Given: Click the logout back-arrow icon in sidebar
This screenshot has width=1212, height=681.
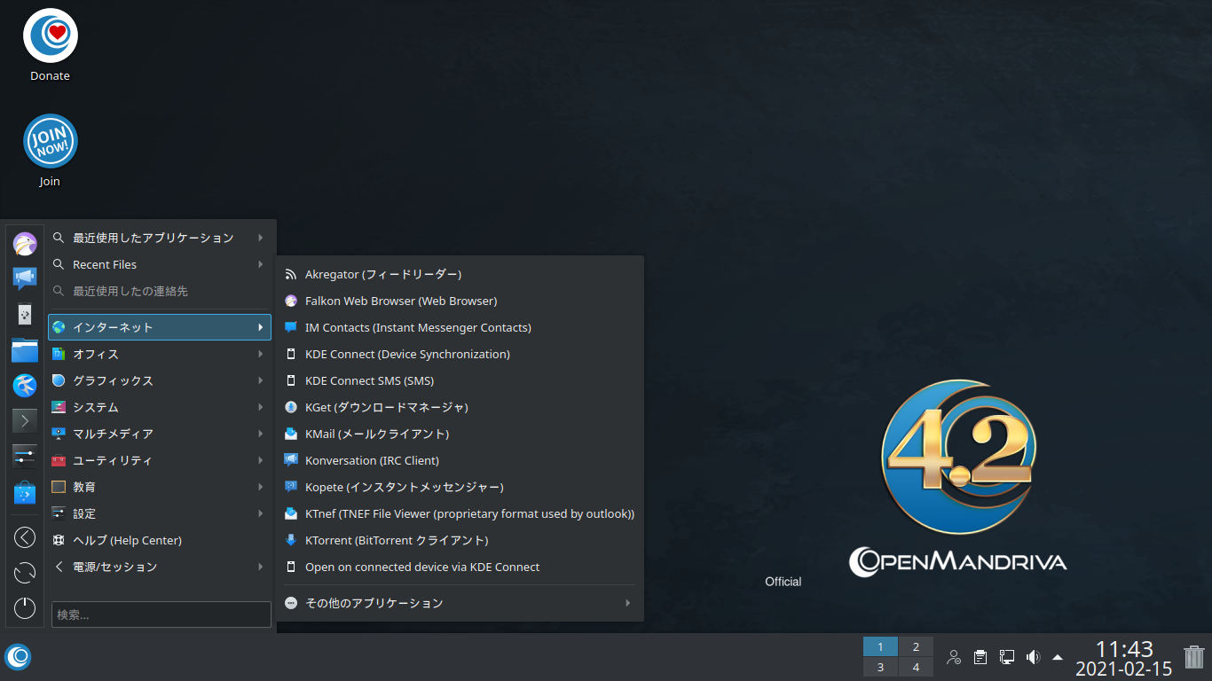Looking at the screenshot, I should point(25,537).
